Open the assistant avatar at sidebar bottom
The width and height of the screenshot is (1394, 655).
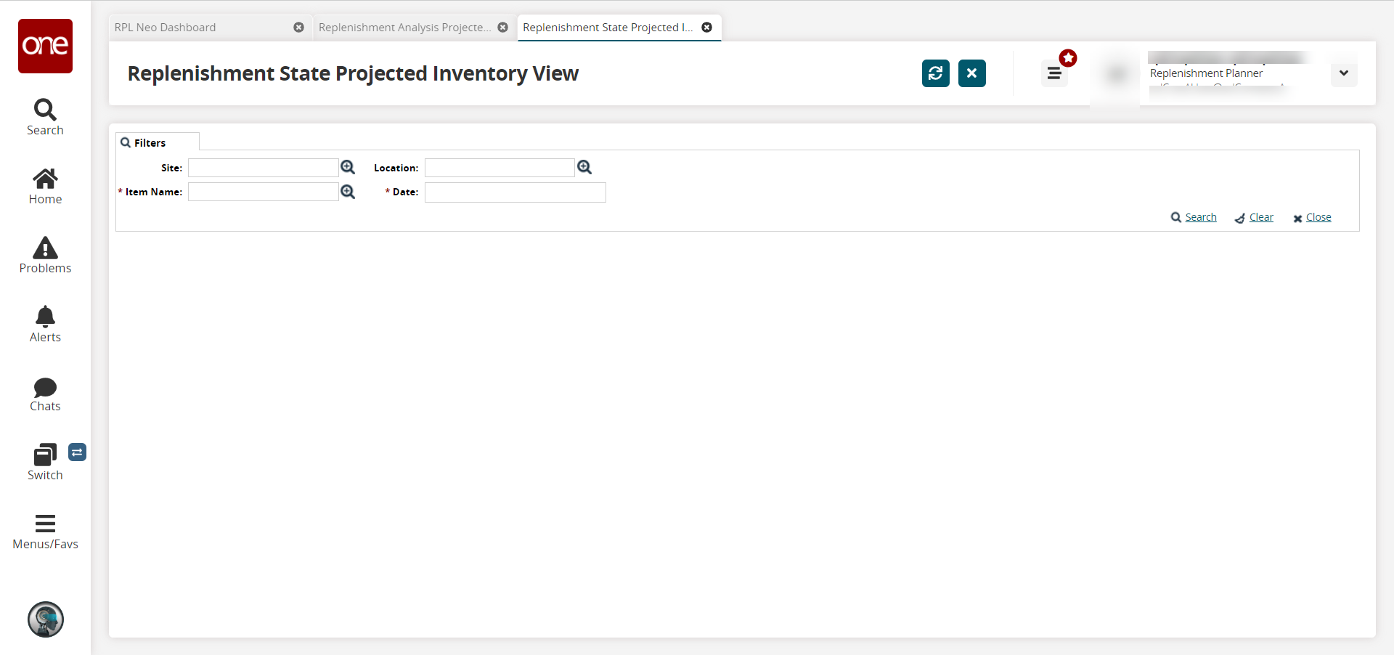(46, 619)
